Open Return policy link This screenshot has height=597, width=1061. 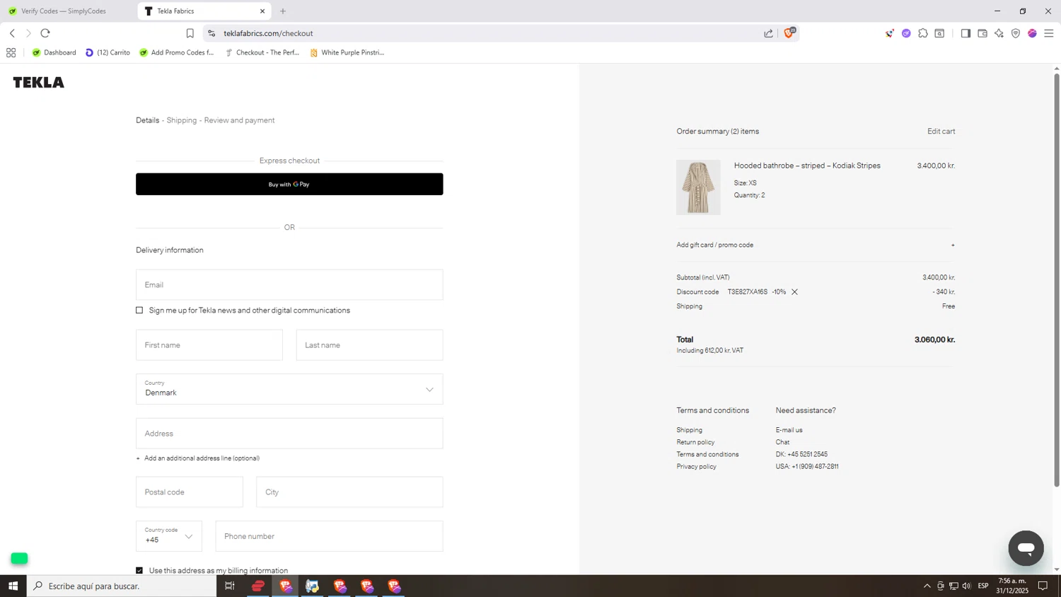[x=695, y=442]
